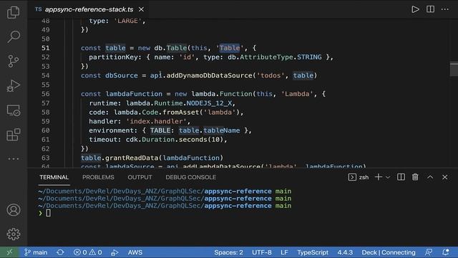This screenshot has width=458, height=258.
Task: Create a new terminal with plus icon
Action: tap(379, 177)
